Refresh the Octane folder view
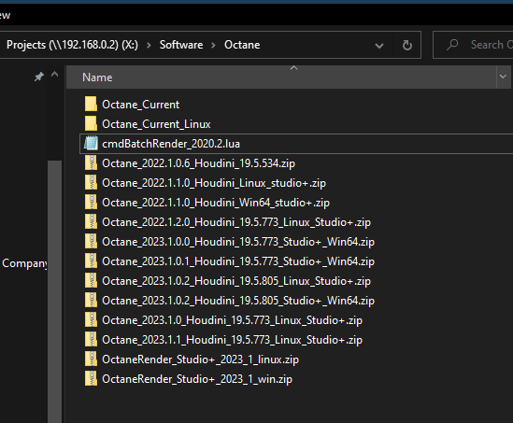The image size is (513, 423). point(407,45)
